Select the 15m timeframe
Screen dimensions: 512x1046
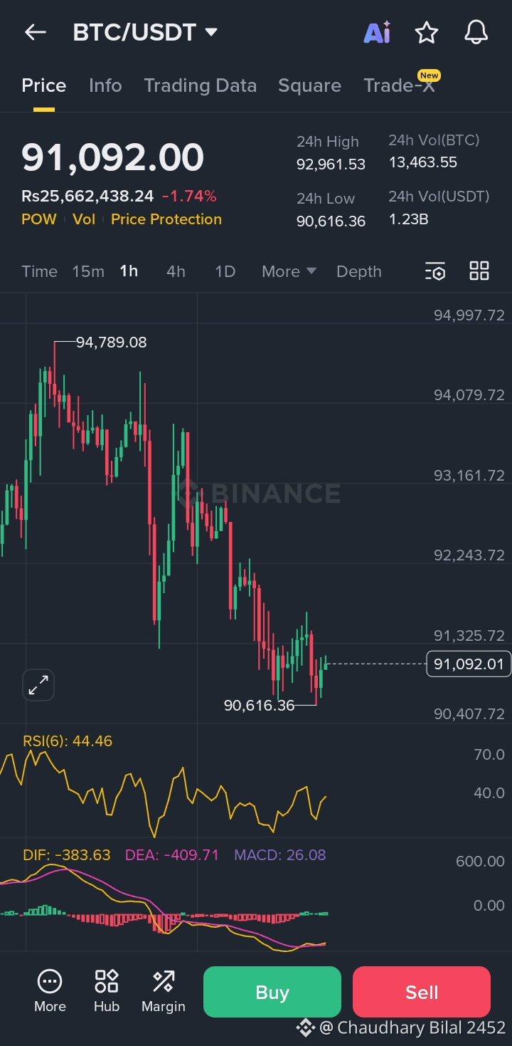[88, 271]
